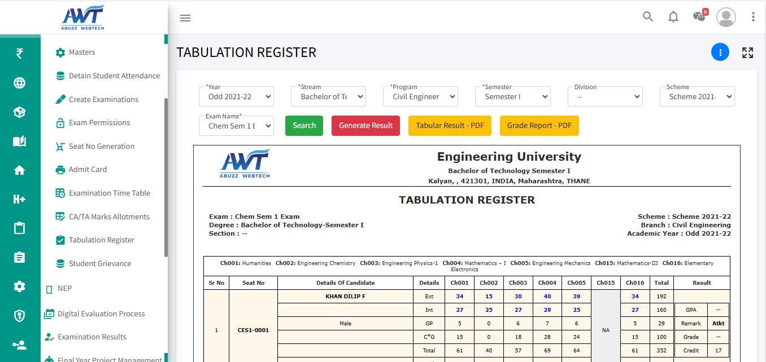Toggle the sidebar with hamburger menu
Image resolution: width=766 pixels, height=362 pixels.
[185, 17]
